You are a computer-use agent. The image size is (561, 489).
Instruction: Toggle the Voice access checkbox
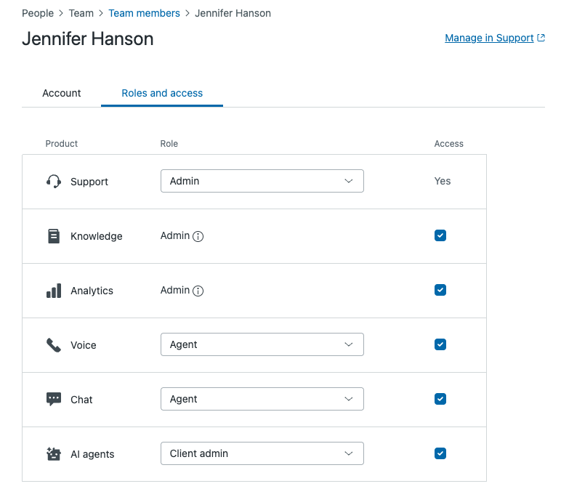[x=440, y=344]
